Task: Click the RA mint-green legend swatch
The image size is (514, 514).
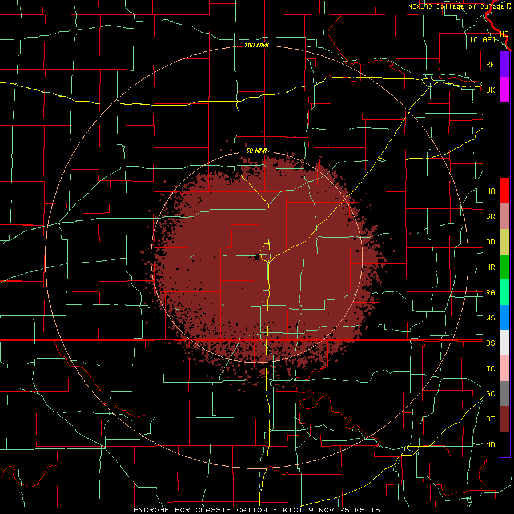Action: [x=504, y=292]
